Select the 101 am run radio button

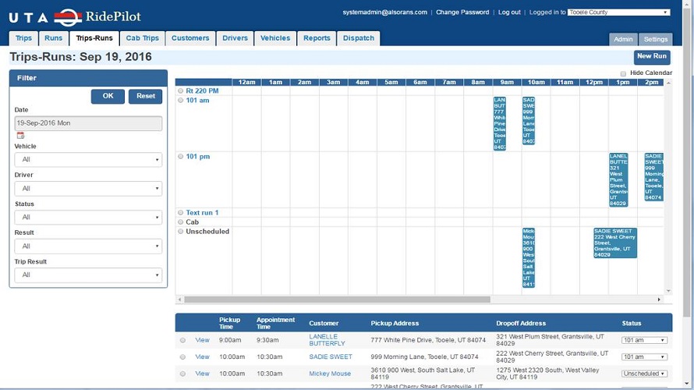coord(181,101)
